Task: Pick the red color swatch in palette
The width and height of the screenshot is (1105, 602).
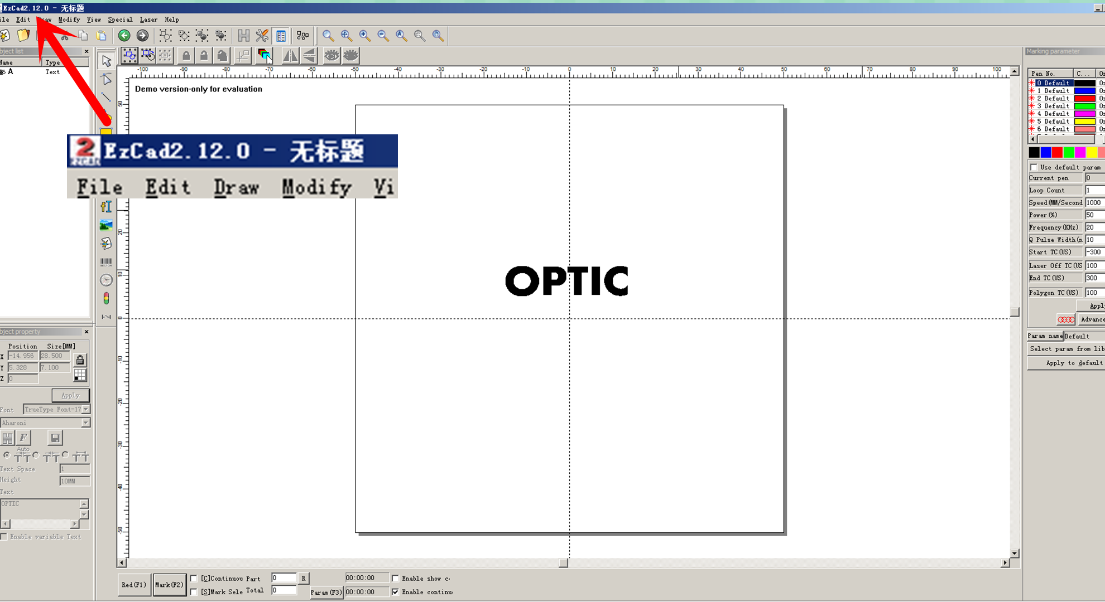Action: pos(1057,152)
